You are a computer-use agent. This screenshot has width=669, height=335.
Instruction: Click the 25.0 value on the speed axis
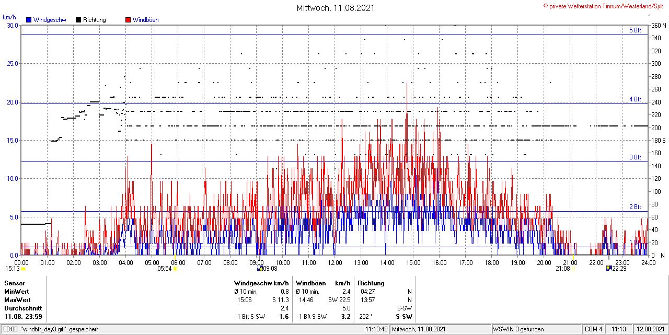(13, 63)
